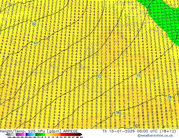Click the "54" label under the color scale
The width and height of the screenshot is (179, 138).
tap(81, 137)
